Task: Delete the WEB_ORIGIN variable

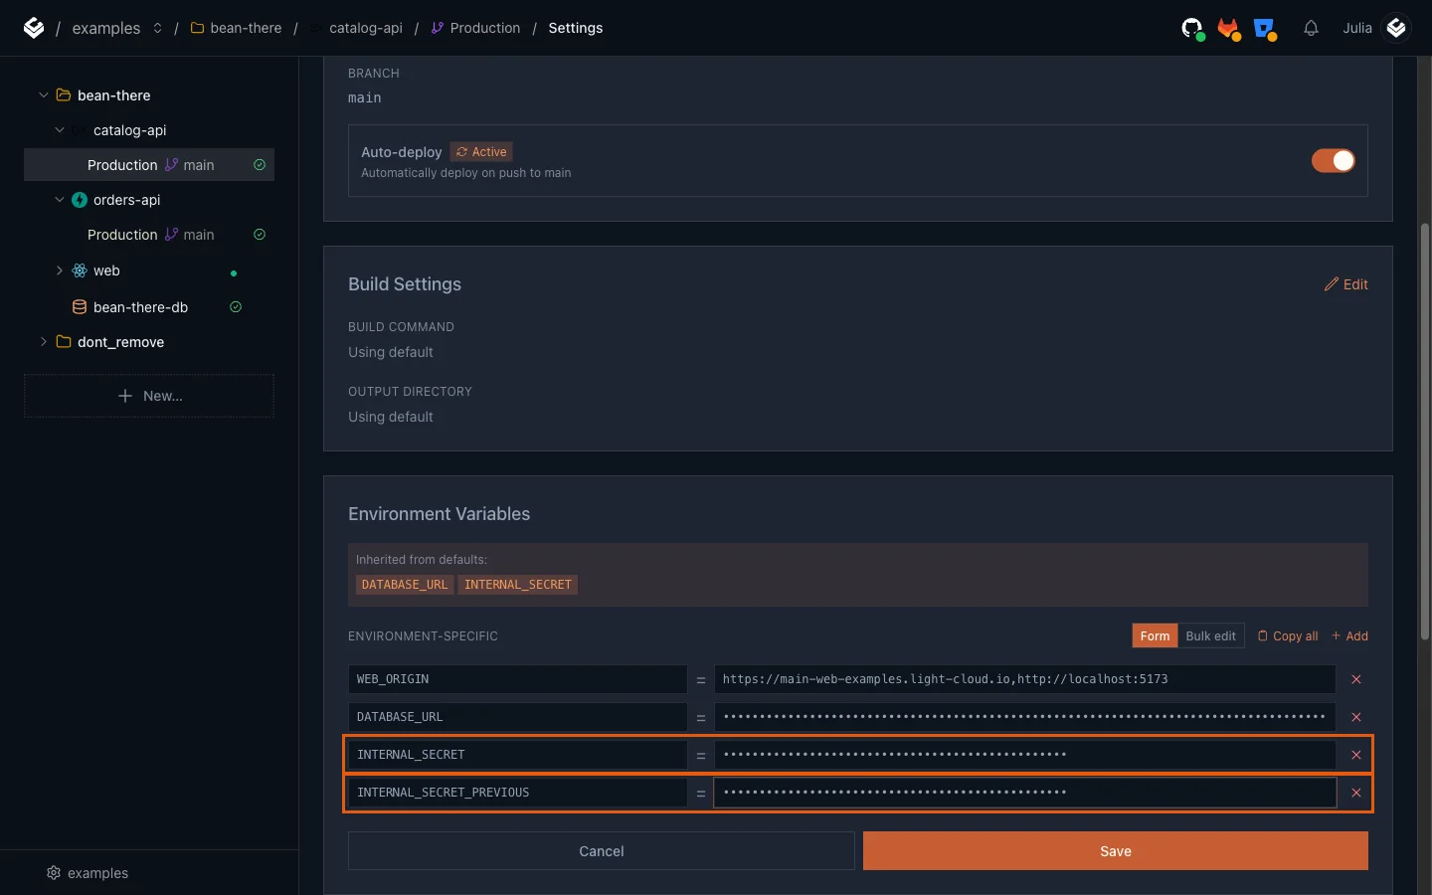Action: 1355,679
